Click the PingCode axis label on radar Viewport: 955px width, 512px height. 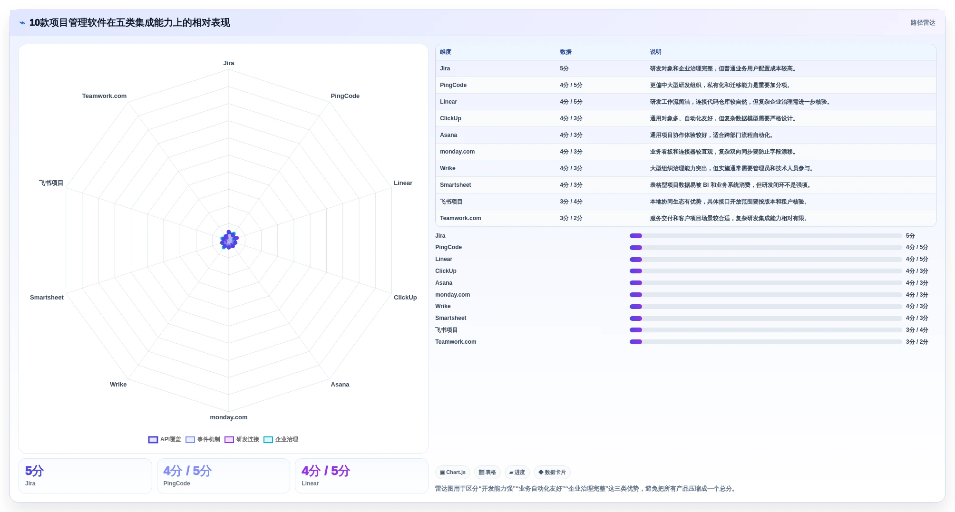tap(345, 96)
